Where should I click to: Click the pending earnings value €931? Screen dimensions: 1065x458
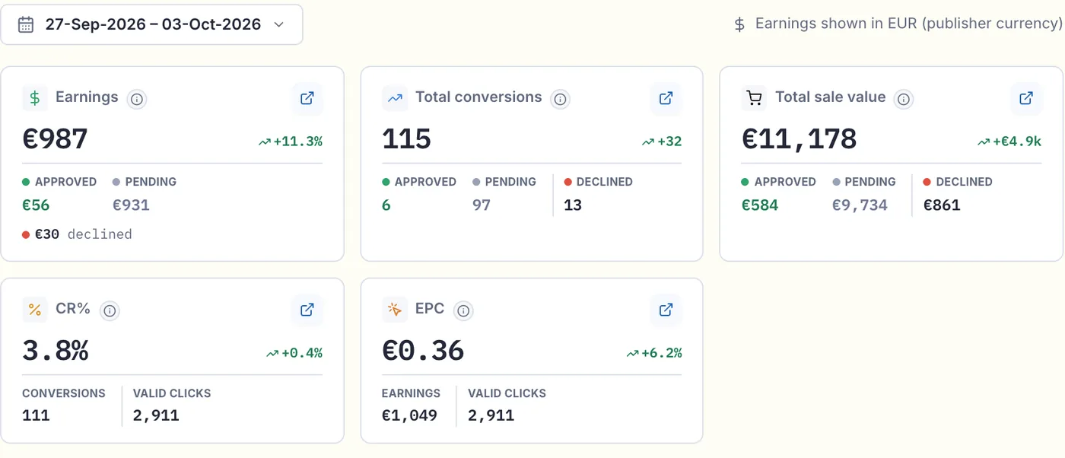click(131, 205)
